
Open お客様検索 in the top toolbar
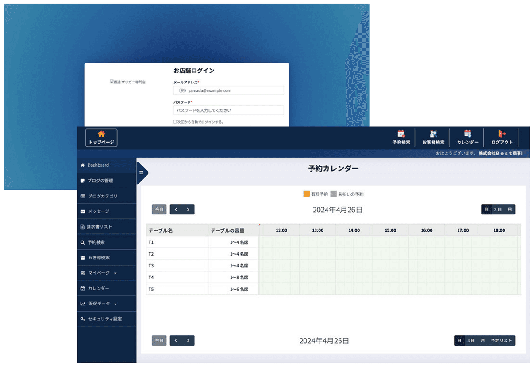coord(433,137)
